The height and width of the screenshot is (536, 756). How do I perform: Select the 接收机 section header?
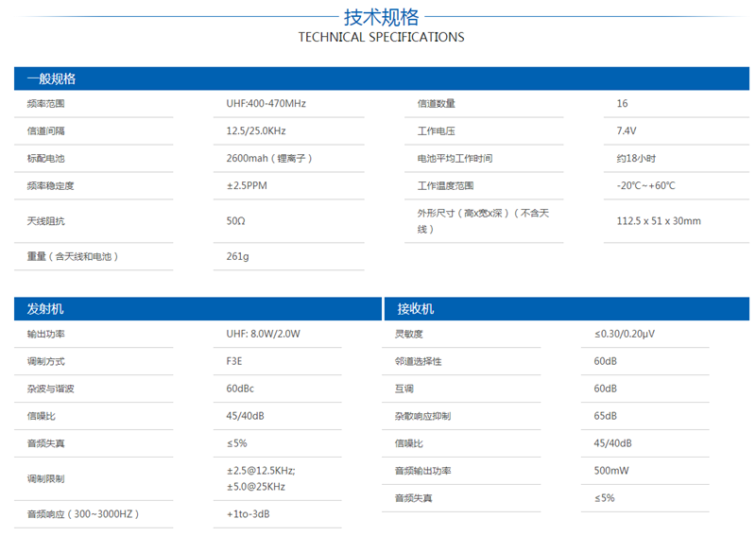coord(566,309)
